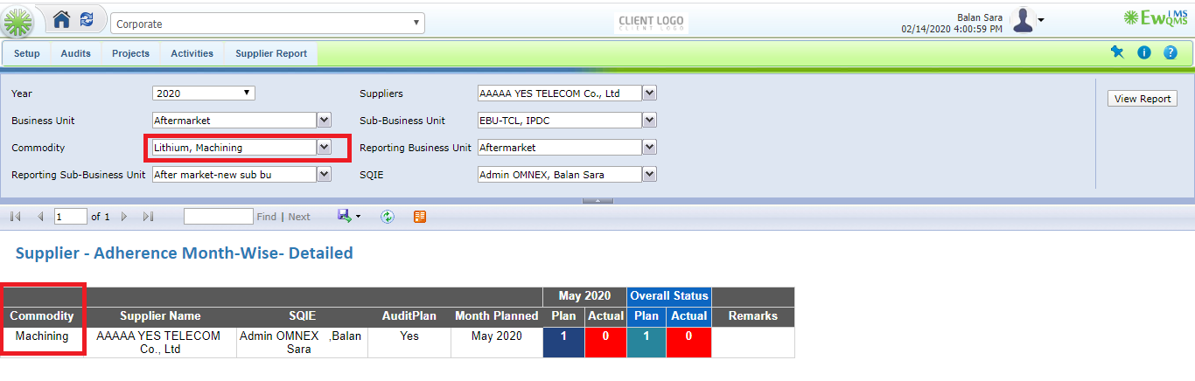Image resolution: width=1195 pixels, height=381 pixels.
Task: Click the red Overall Status Actual cell
Action: (689, 343)
